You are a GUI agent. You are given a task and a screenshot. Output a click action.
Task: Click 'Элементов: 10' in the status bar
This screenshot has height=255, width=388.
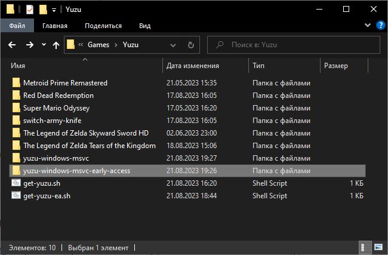[x=32, y=248]
